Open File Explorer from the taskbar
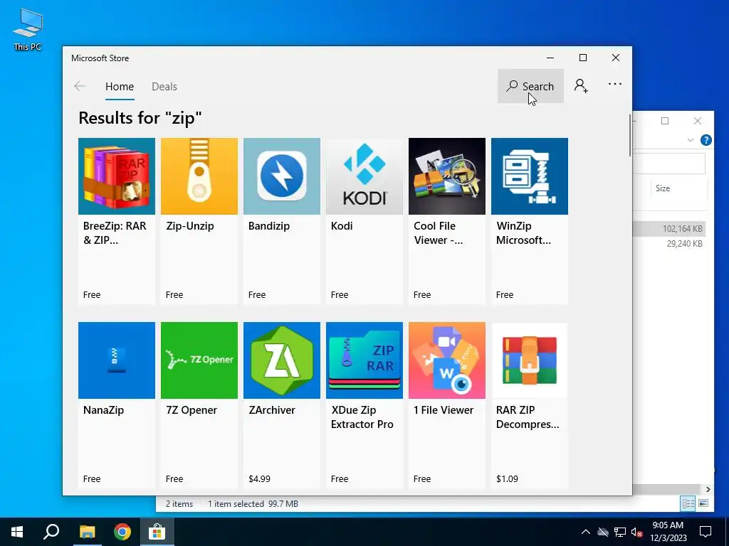The image size is (729, 546). pyautogui.click(x=87, y=532)
